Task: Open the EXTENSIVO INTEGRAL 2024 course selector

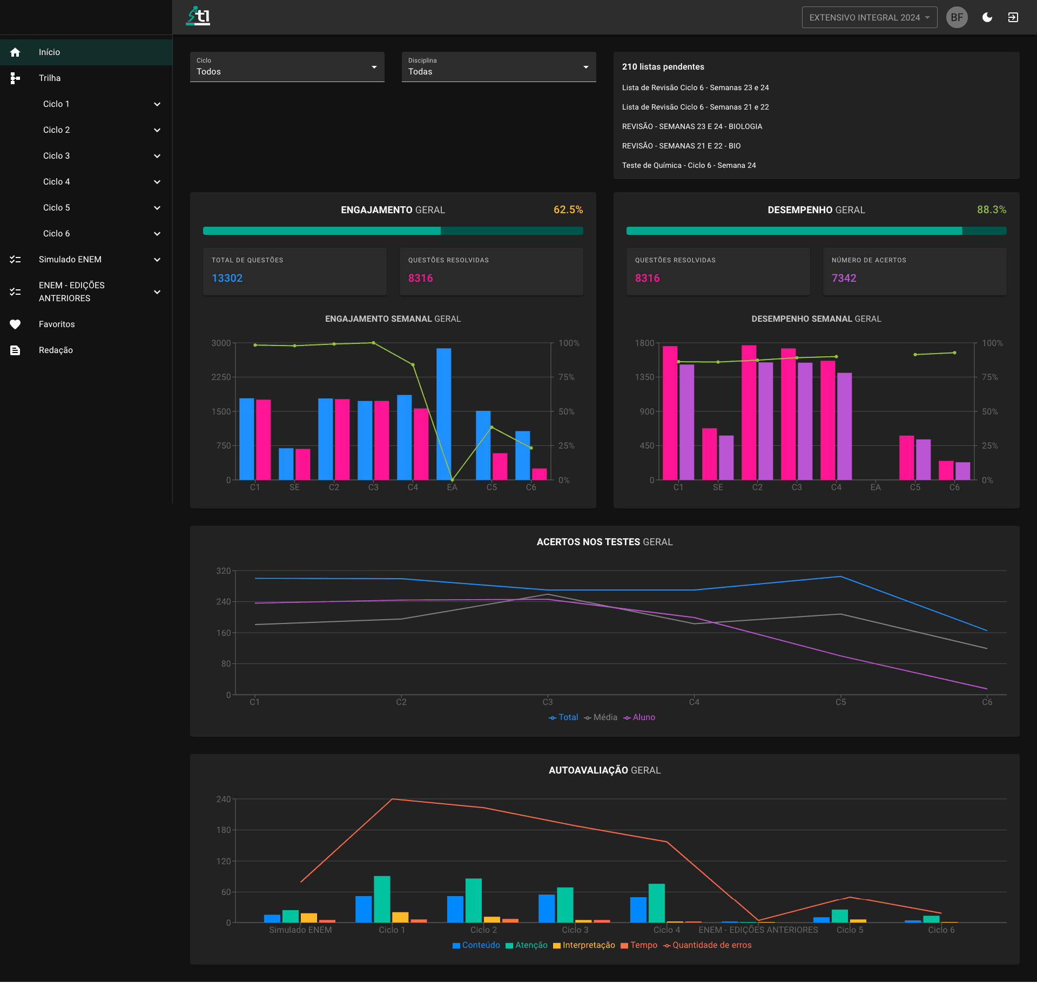Action: 869,17
